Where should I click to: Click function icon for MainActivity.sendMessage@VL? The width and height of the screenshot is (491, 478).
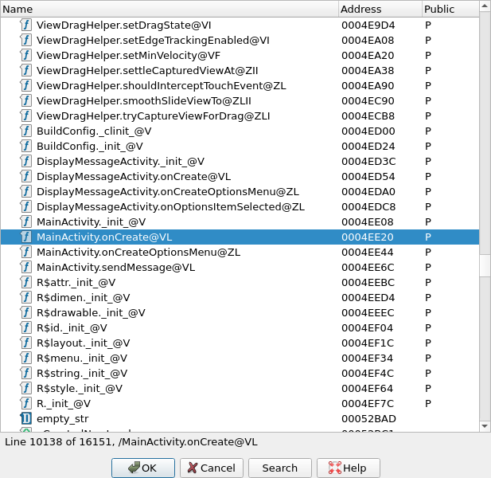point(25,268)
